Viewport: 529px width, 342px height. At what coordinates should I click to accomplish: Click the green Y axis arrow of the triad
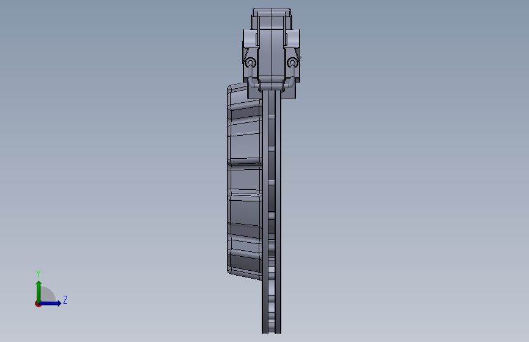[39, 291]
